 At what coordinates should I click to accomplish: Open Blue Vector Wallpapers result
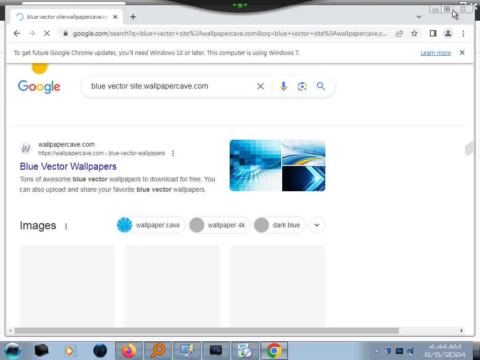tap(68, 166)
